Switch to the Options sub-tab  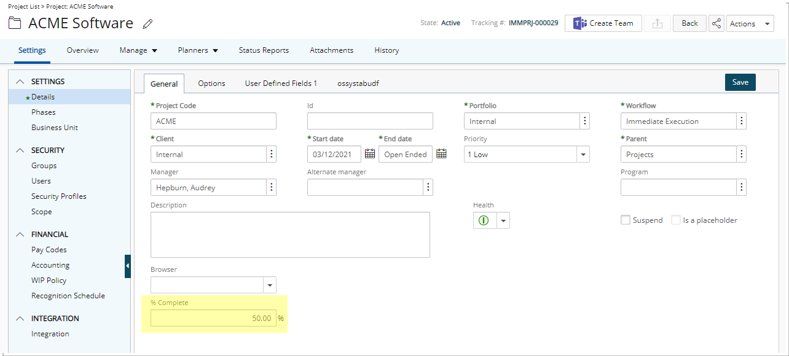click(211, 83)
